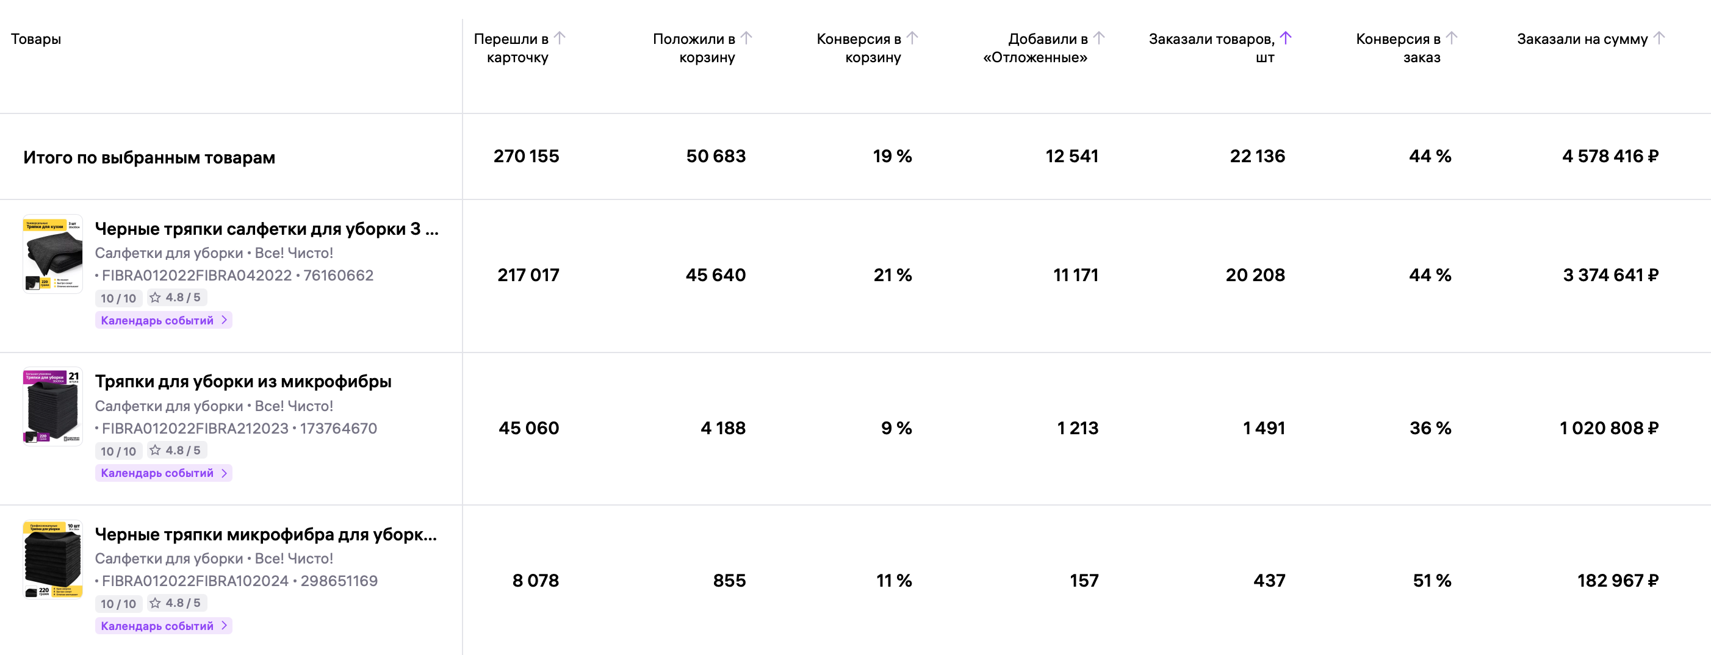Open Календарь событий for product 76160662

point(164,321)
